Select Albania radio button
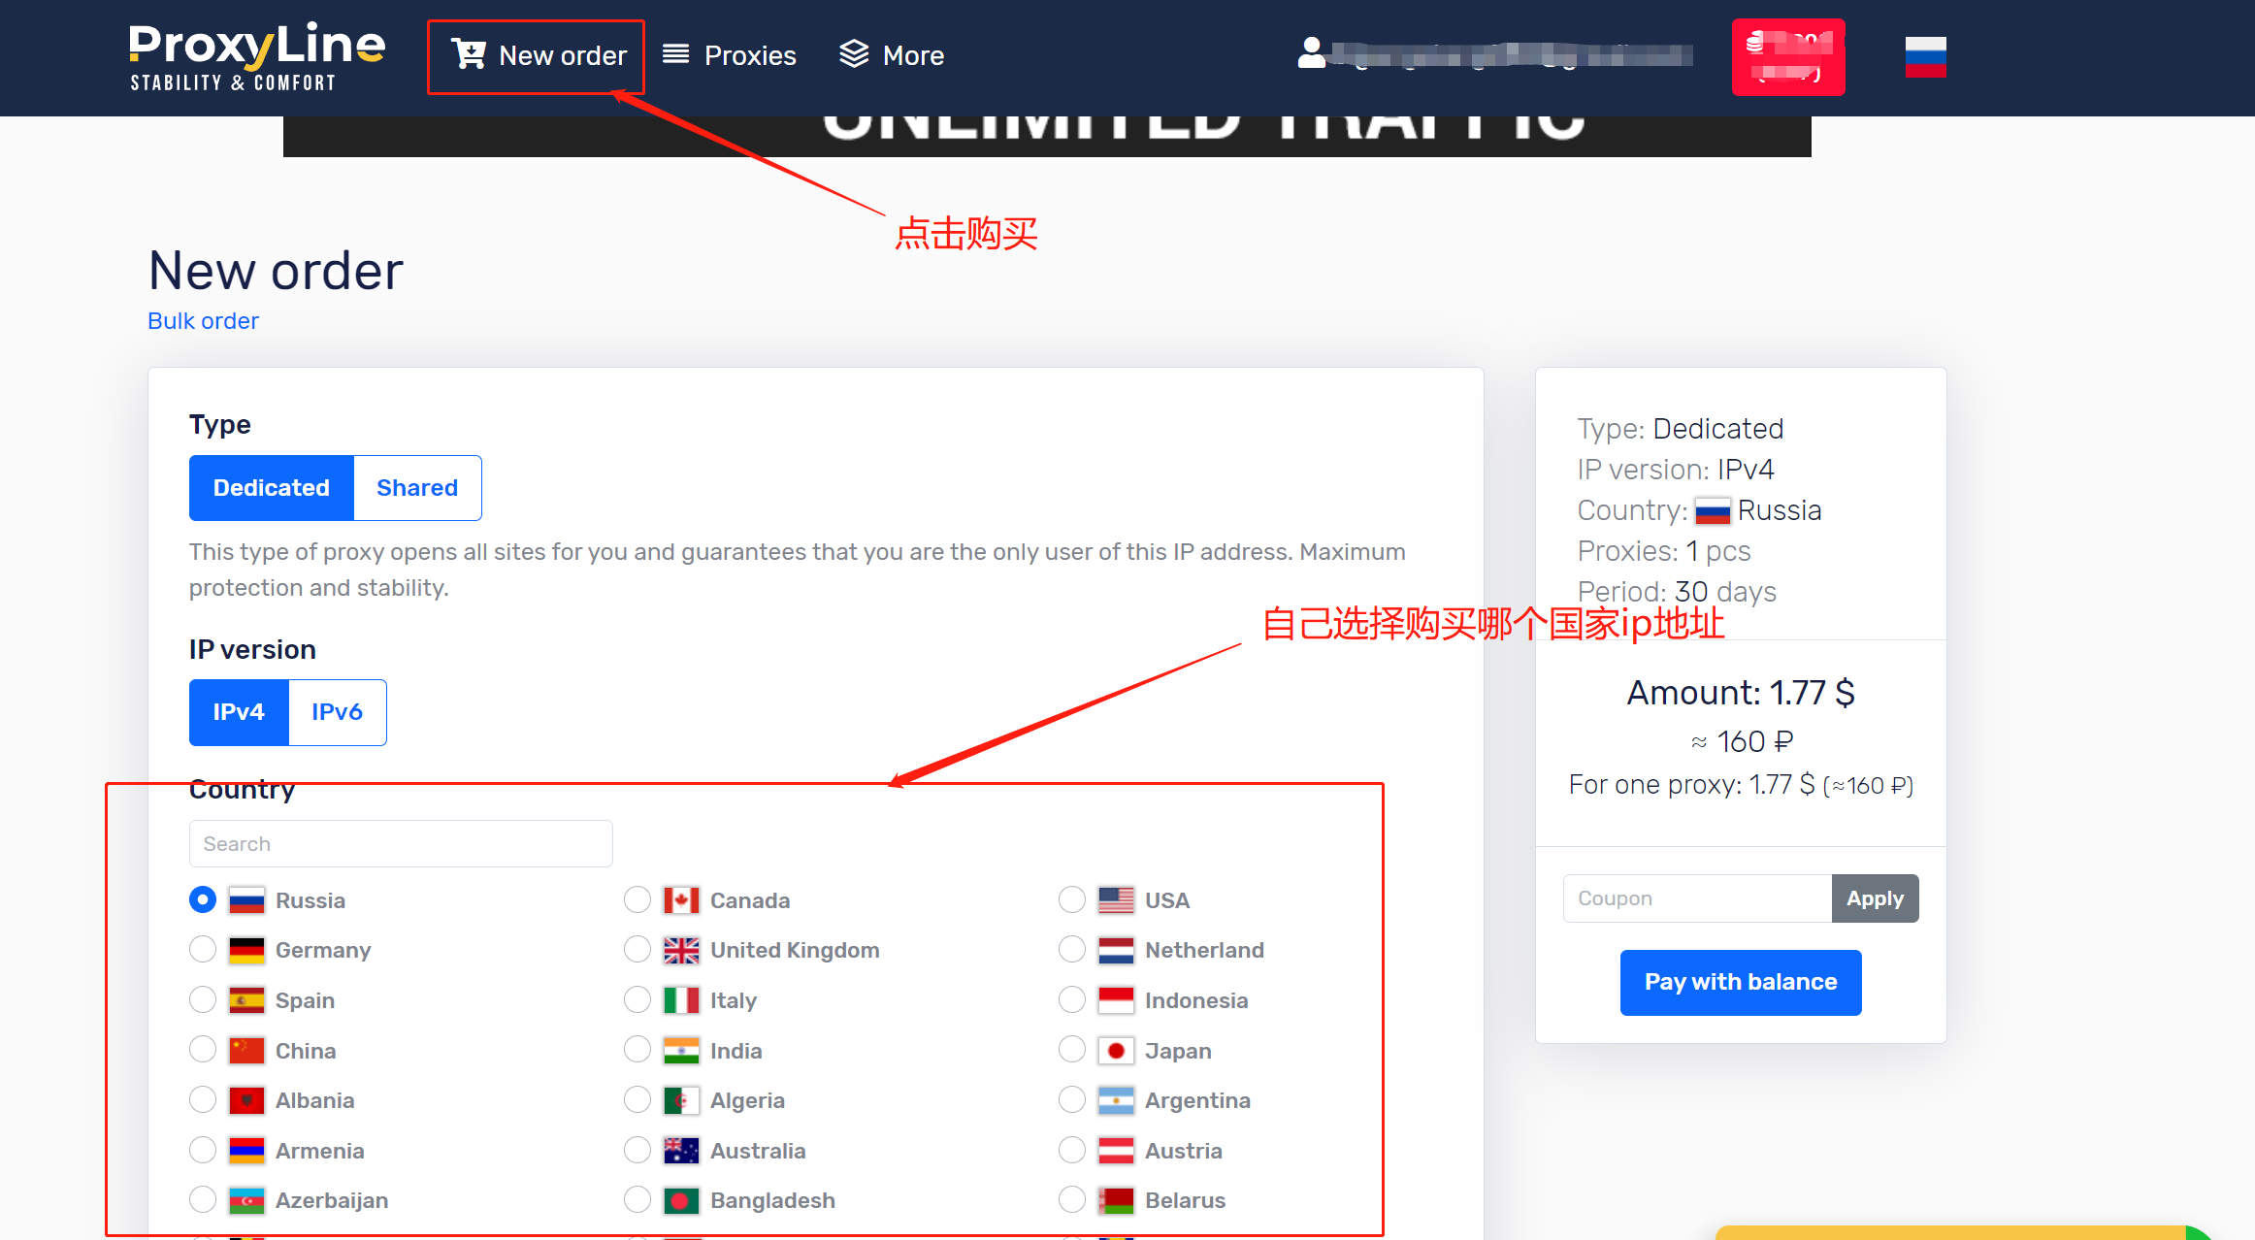Screen dimensions: 2255x1240 [x=203, y=1099]
